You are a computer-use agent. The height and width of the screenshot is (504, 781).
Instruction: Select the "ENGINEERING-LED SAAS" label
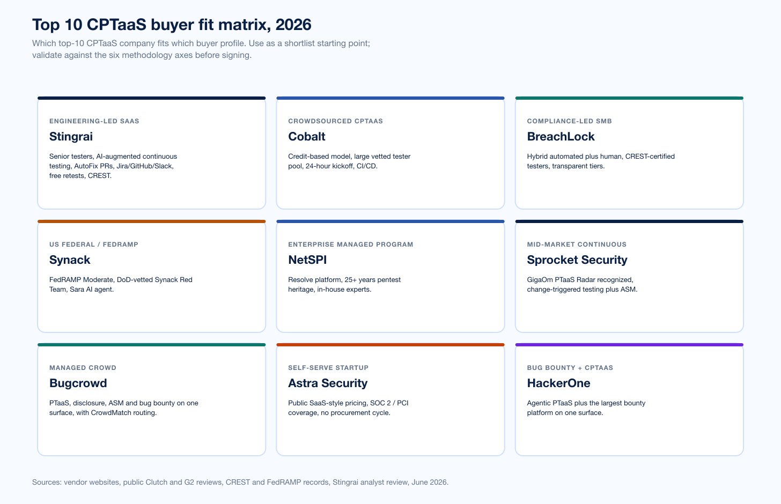(94, 121)
